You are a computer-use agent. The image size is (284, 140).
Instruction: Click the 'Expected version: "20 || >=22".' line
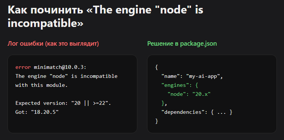[63, 103]
